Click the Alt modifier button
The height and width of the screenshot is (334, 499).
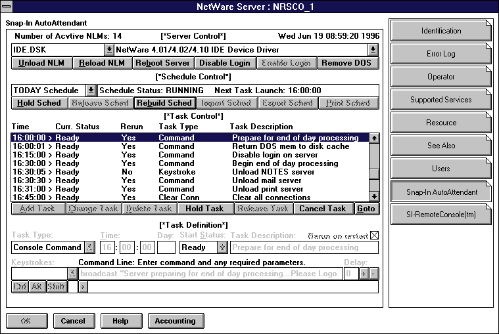[37, 287]
